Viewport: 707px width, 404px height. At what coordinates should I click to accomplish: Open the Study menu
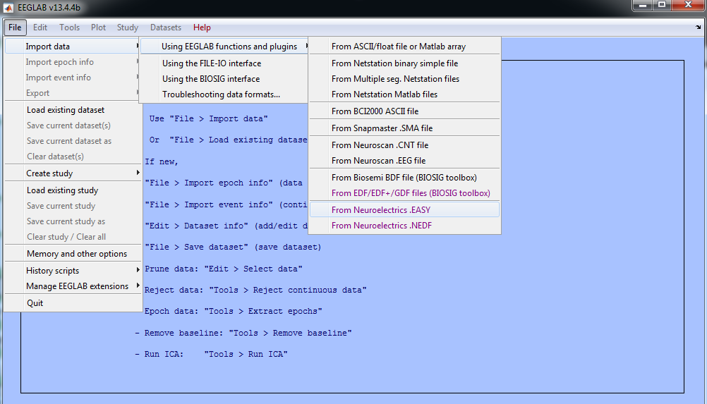pyautogui.click(x=128, y=27)
